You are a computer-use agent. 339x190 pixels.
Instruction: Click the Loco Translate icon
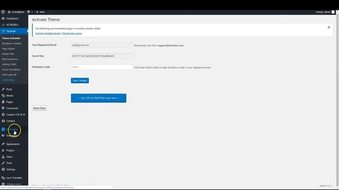tap(3, 178)
